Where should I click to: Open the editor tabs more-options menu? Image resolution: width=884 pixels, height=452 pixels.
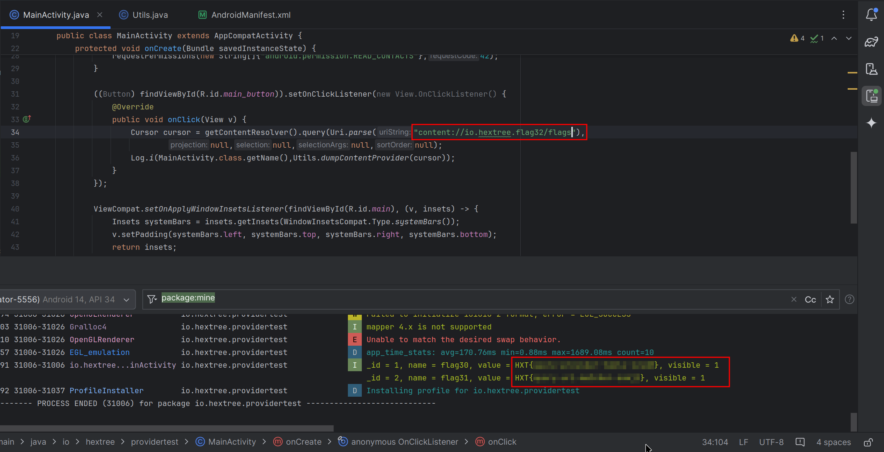tap(843, 15)
